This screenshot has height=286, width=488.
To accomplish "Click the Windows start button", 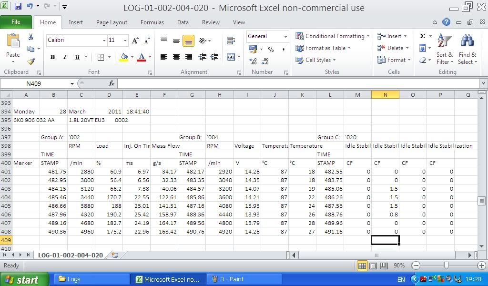I will pyautogui.click(x=24, y=279).
